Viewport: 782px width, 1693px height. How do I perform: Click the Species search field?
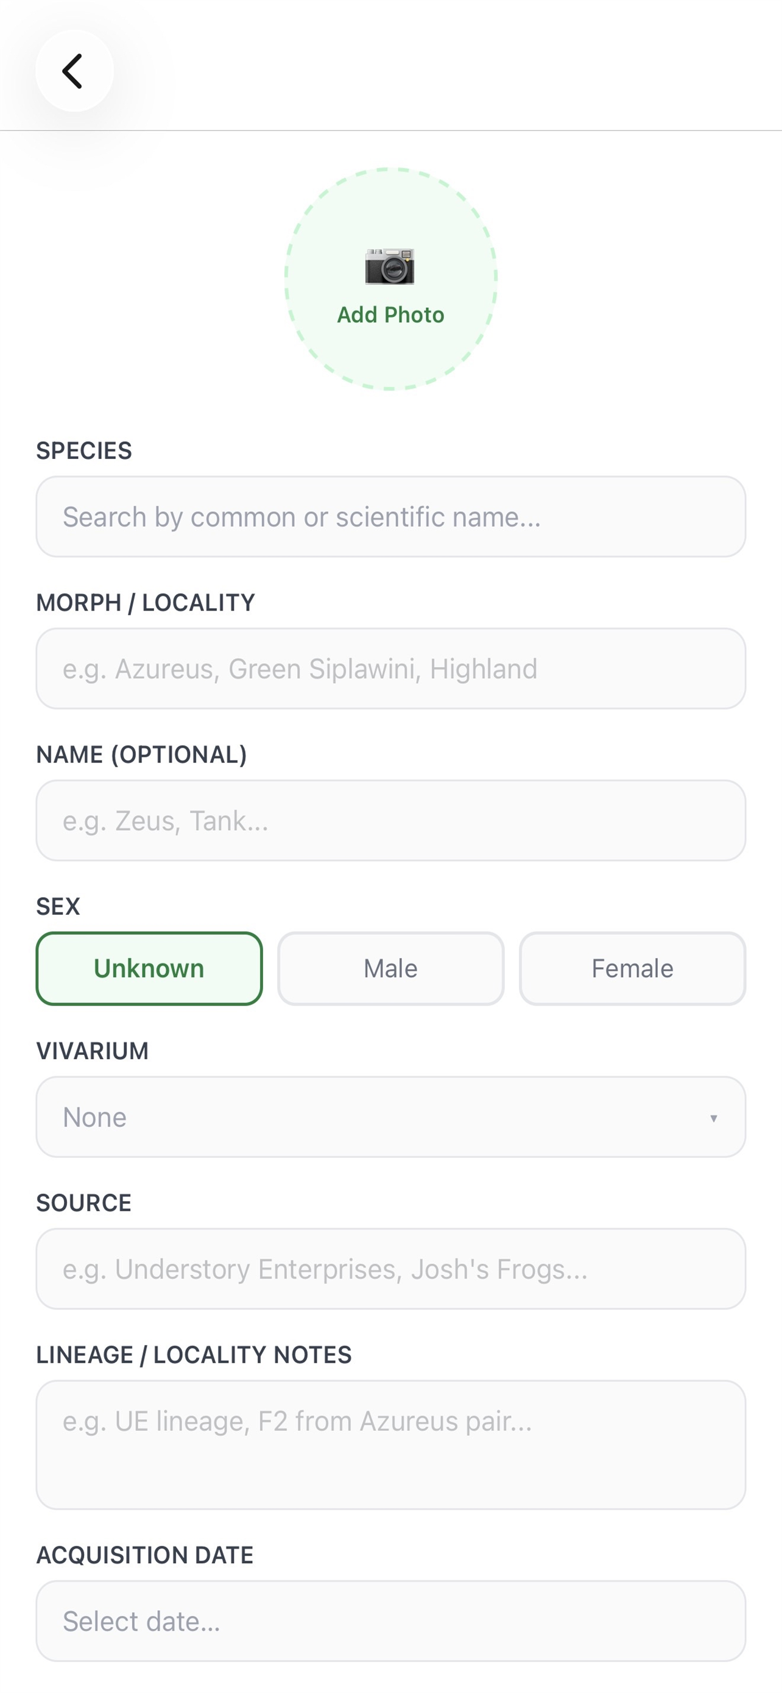(x=390, y=517)
